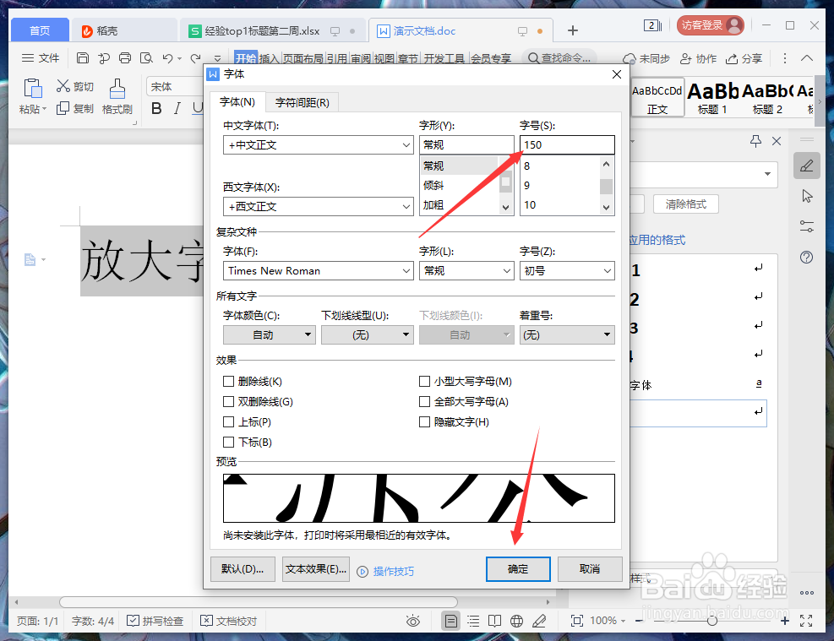Open the 中文字体 dropdown
This screenshot has width=834, height=641.
[318, 144]
